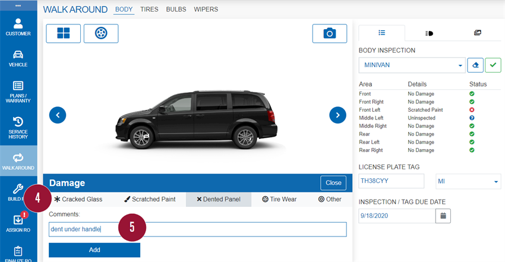Viewport: 505px width, 262px height.
Task: Select the Middle Left area row
Action: pos(430,118)
